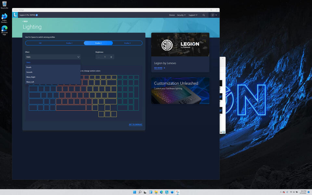Image resolution: width=312 pixels, height=195 pixels.
Task: Open Task View from the taskbar
Action: click(145, 192)
